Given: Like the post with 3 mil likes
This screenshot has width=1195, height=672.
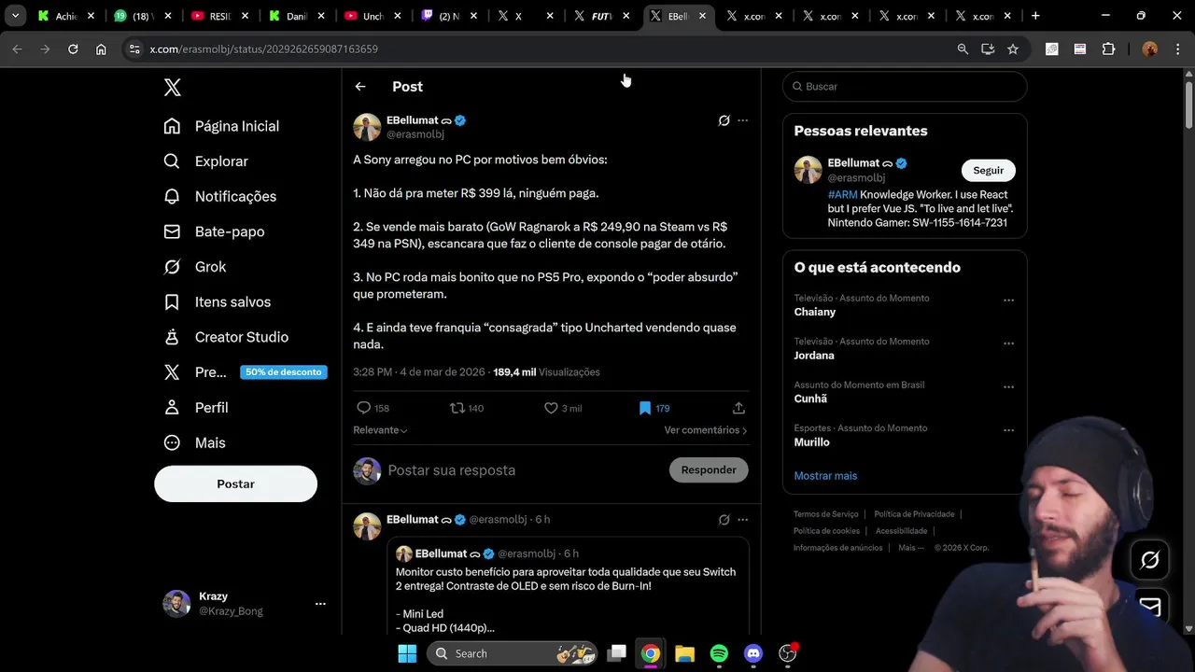Looking at the screenshot, I should tap(563, 408).
